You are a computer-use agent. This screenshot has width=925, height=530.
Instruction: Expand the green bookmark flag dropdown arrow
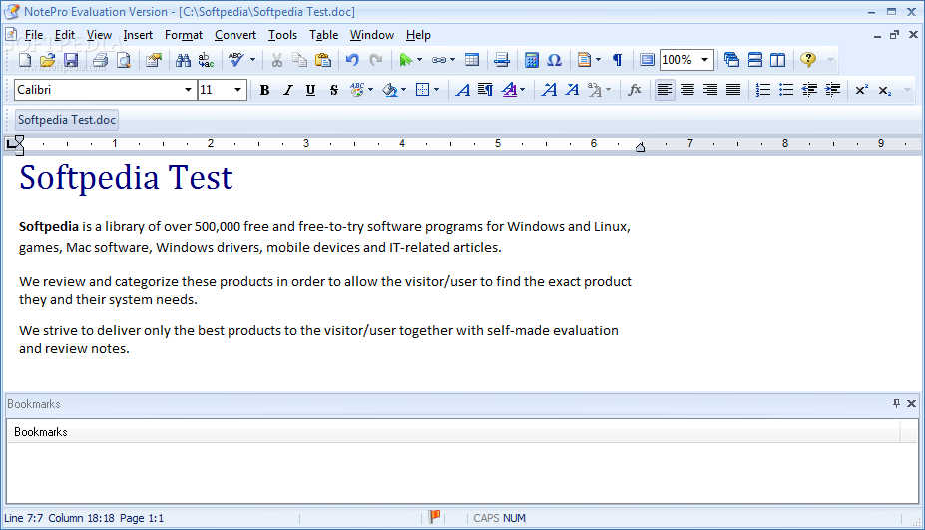click(419, 60)
